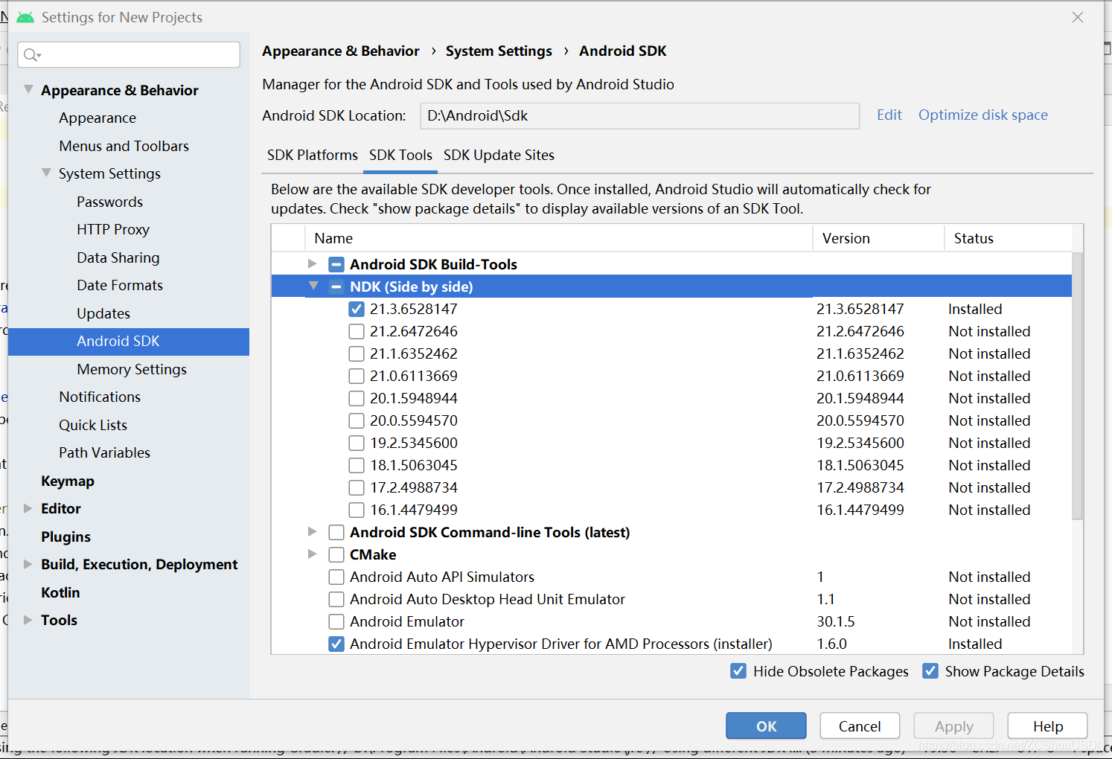Image resolution: width=1112 pixels, height=759 pixels.
Task: Click Optimize disk space link
Action: point(983,115)
